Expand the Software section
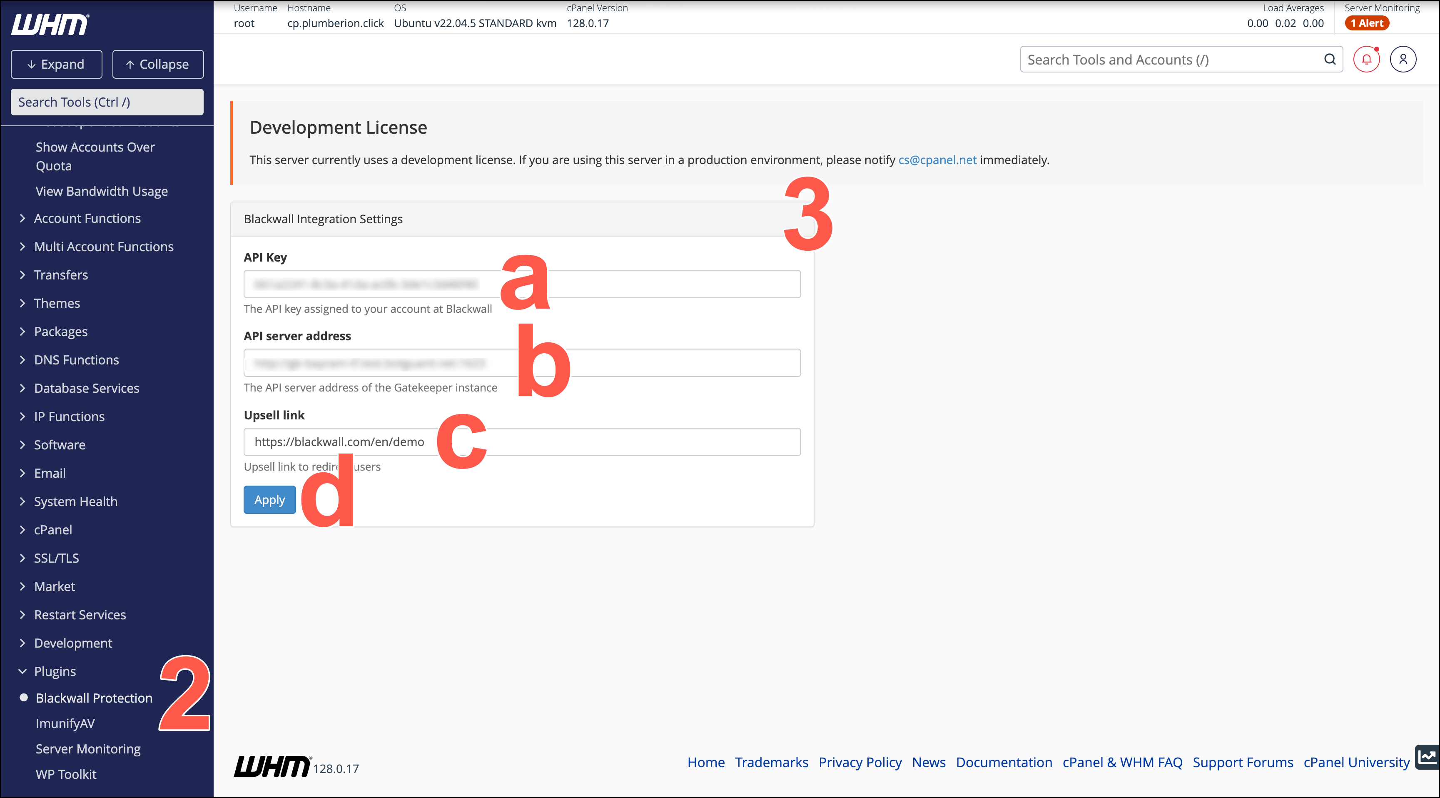 click(60, 444)
